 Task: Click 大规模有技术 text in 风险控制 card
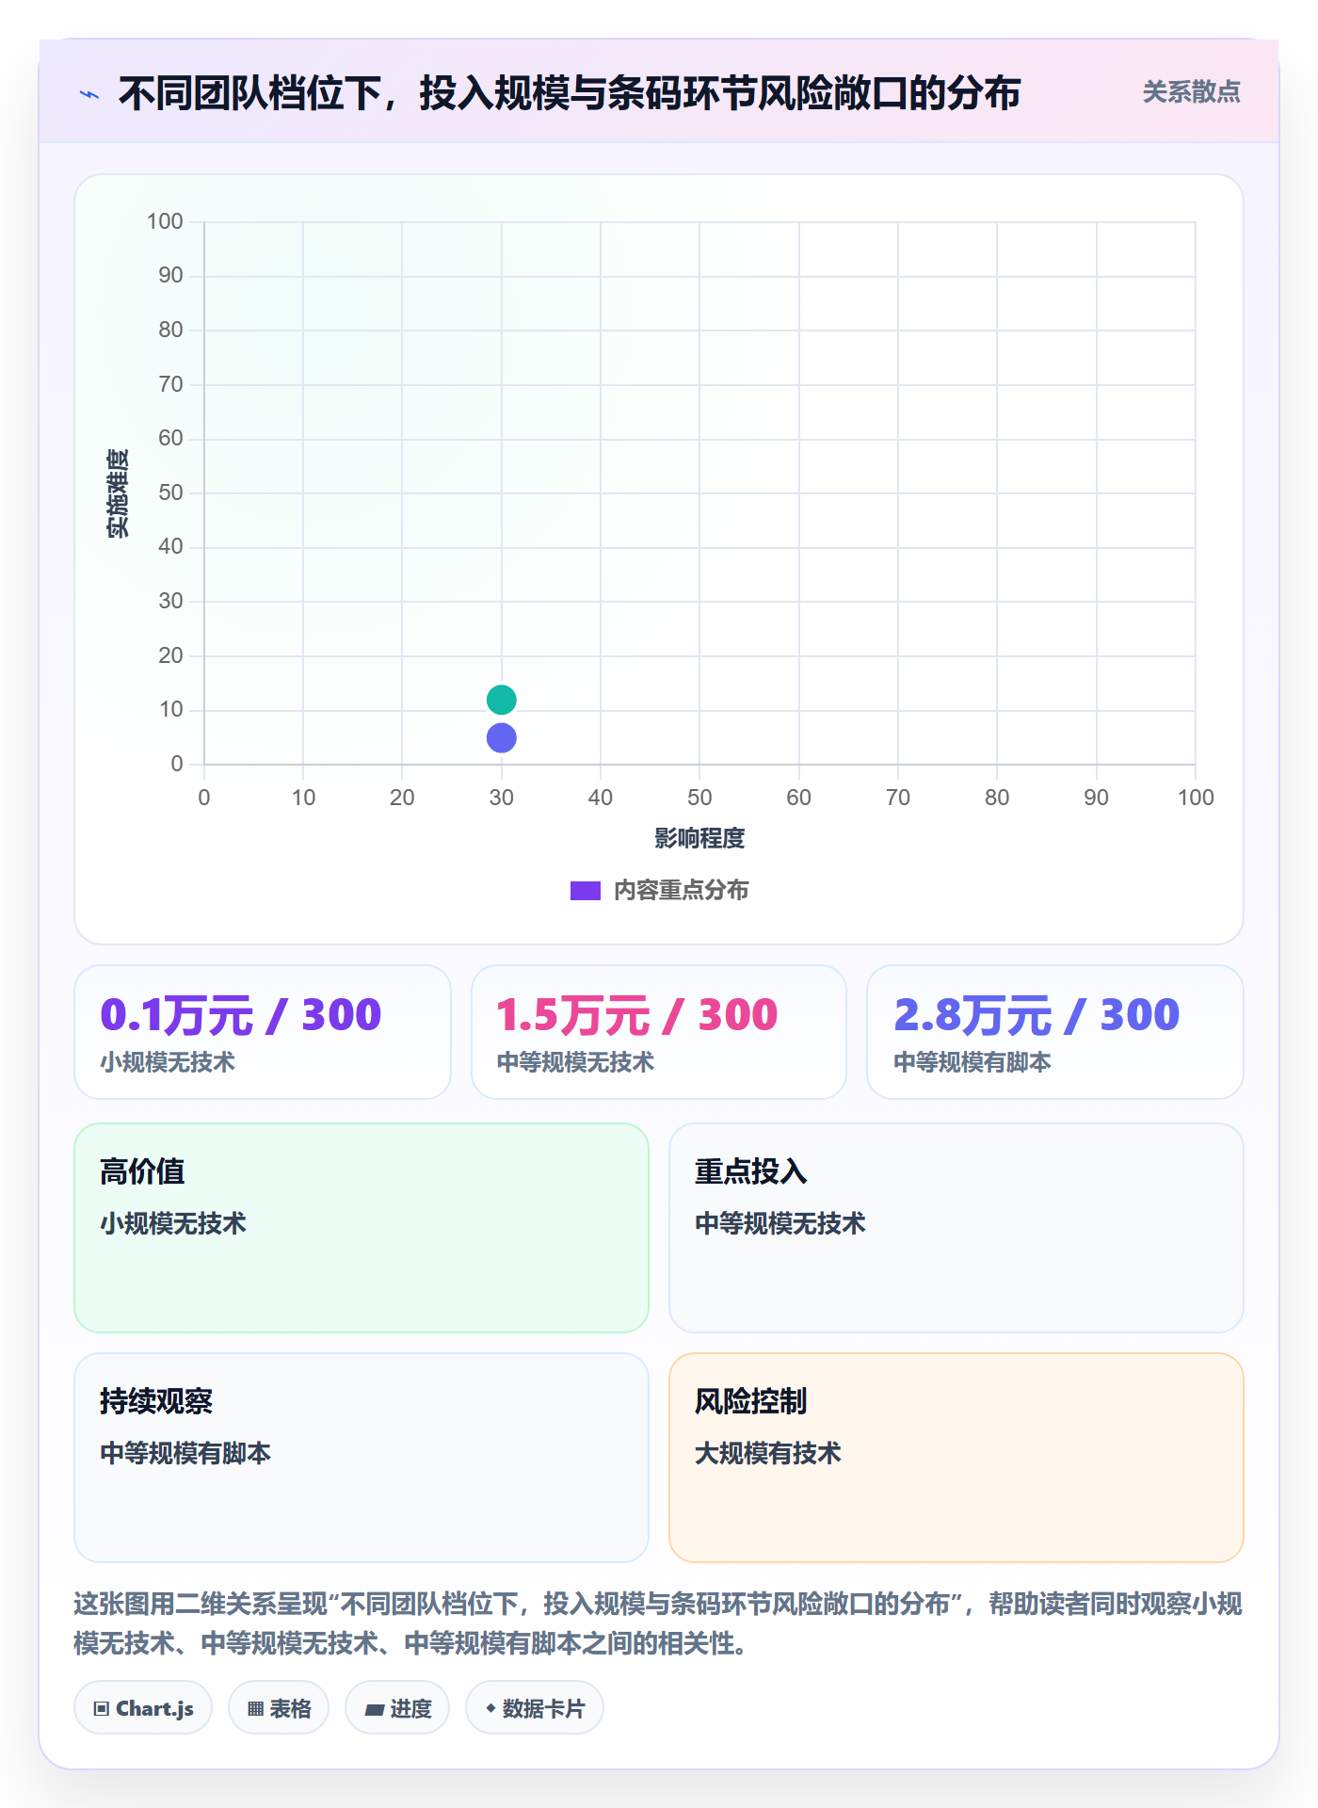pos(768,1453)
